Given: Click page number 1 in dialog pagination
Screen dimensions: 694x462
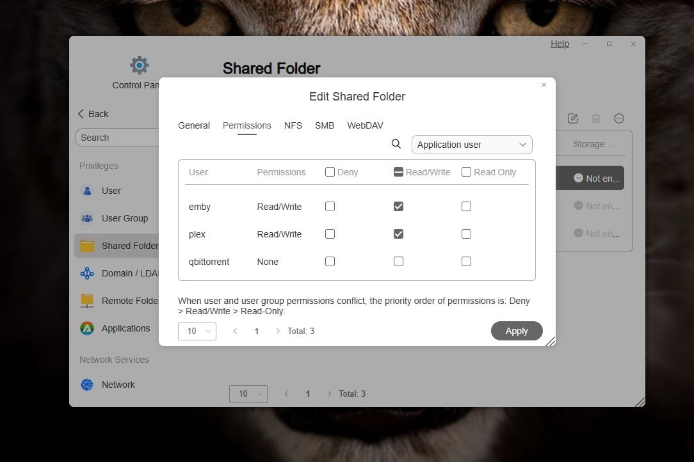Looking at the screenshot, I should tap(257, 331).
